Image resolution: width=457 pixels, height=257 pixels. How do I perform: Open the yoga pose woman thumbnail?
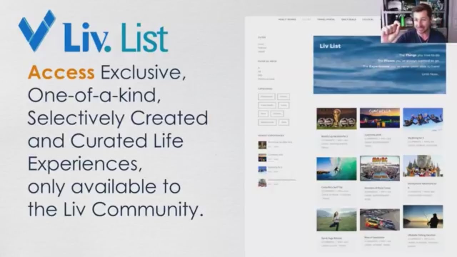336,220
